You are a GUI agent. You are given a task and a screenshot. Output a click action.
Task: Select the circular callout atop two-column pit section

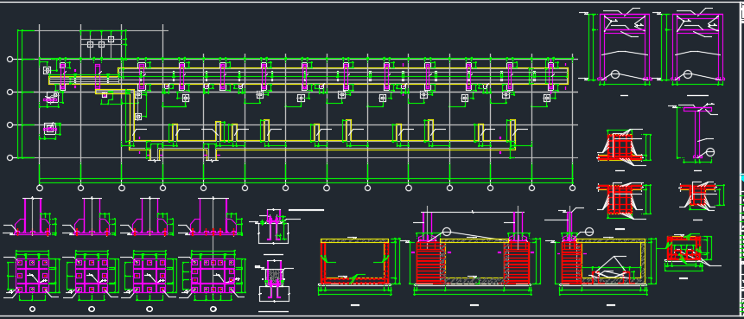click(447, 232)
